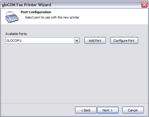Proceed with the Next > button
This screenshot has width=149, height=117.
pyautogui.click(x=108, y=110)
